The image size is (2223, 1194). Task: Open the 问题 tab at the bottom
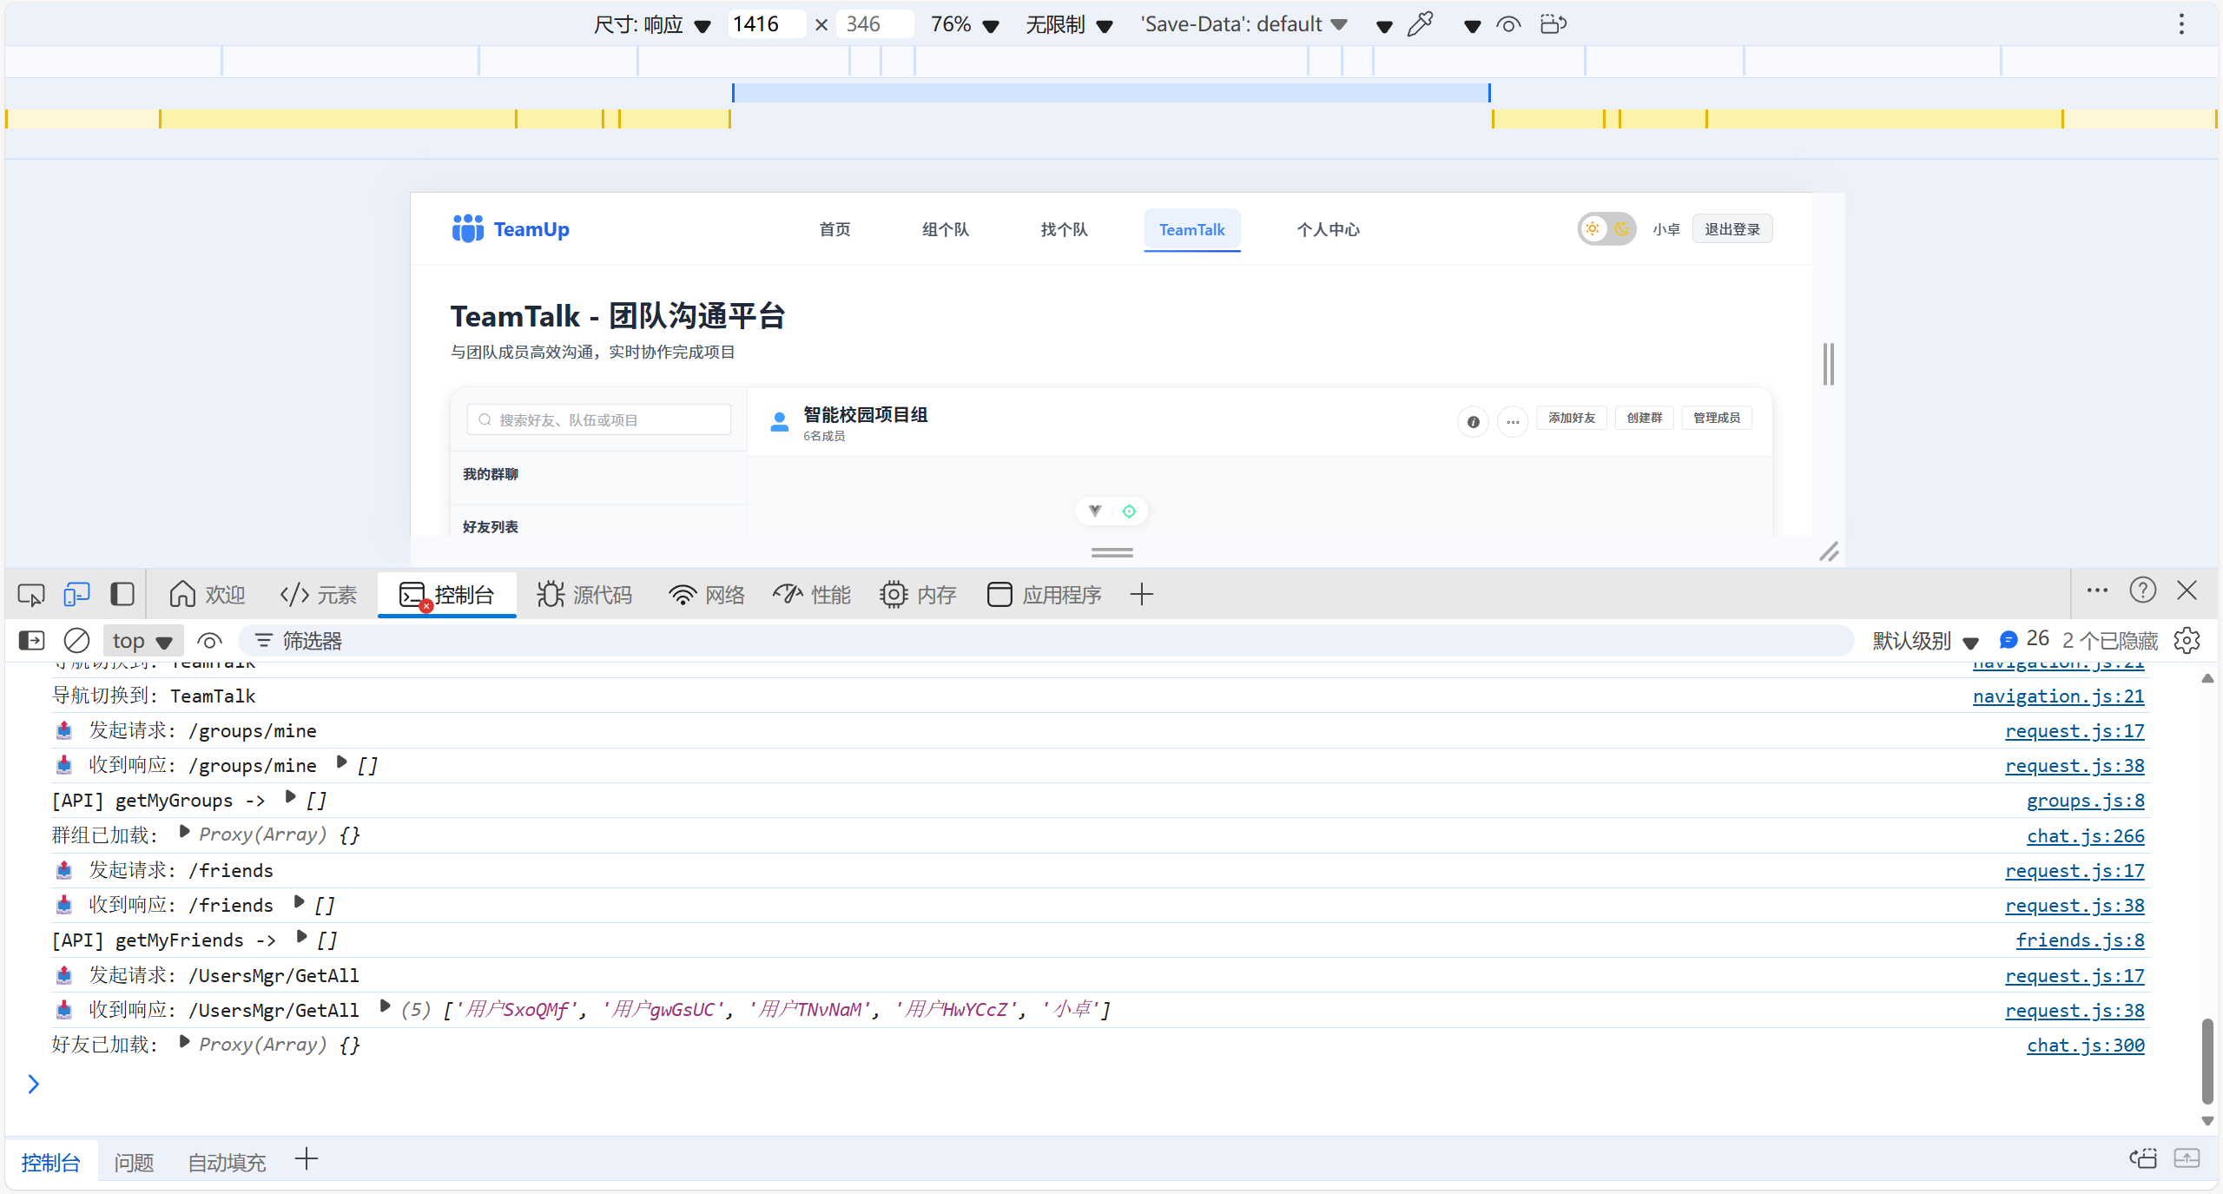133,1161
